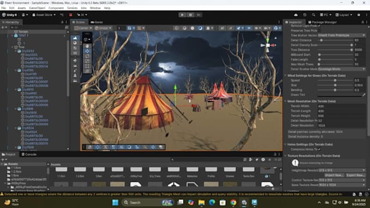This screenshot has width=370, height=208.
Task: Open the Tree Motion Vector dropdown
Action: (x=342, y=35)
